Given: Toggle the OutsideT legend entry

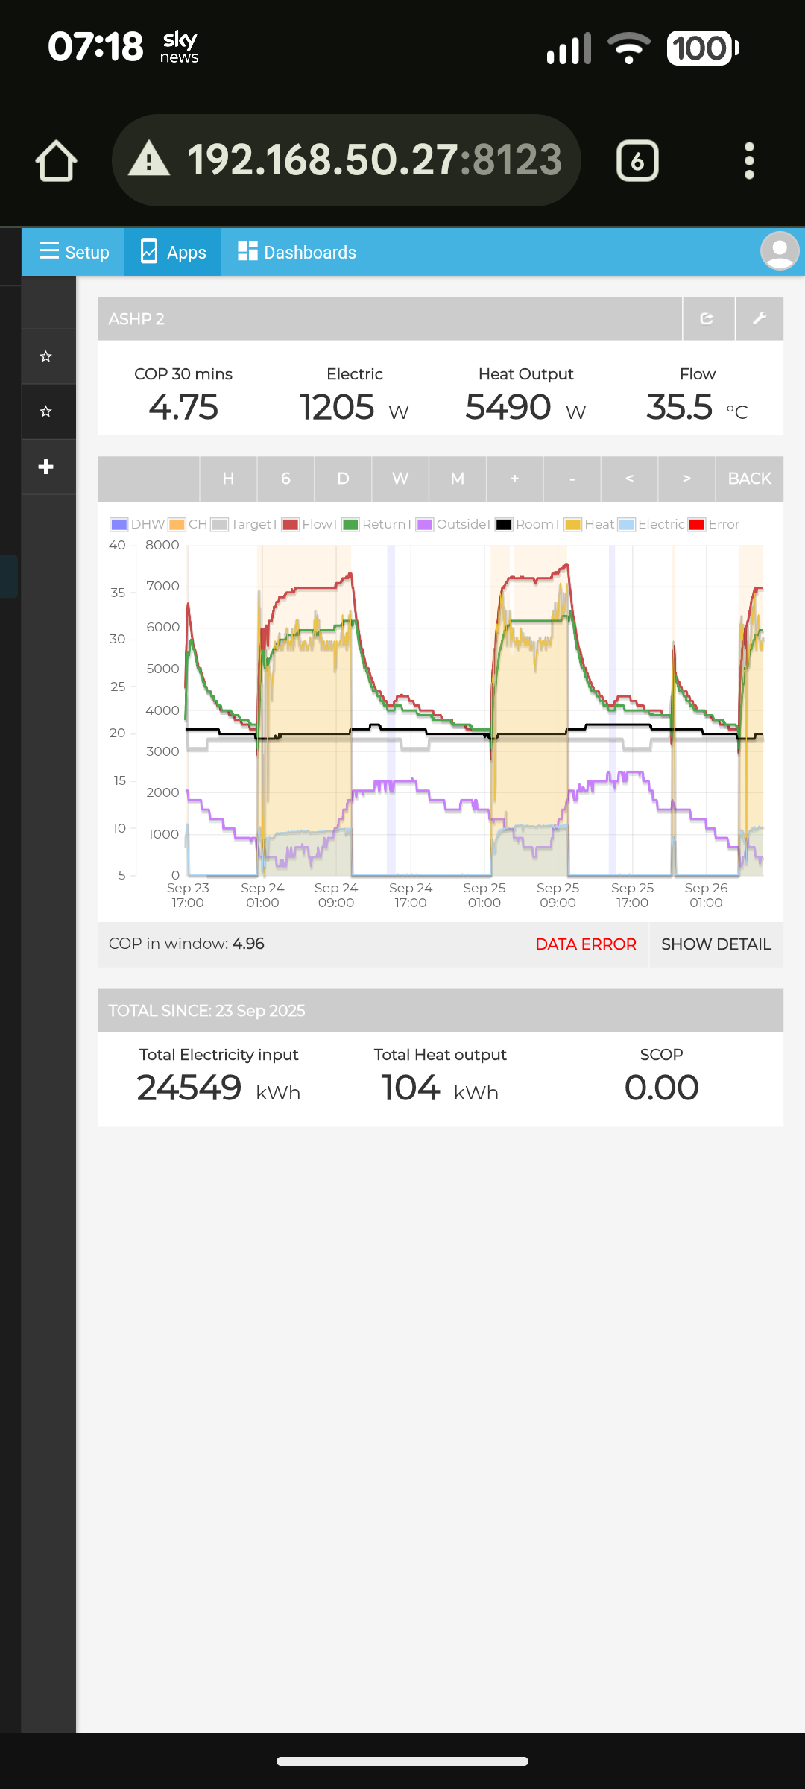Looking at the screenshot, I should 455,524.
